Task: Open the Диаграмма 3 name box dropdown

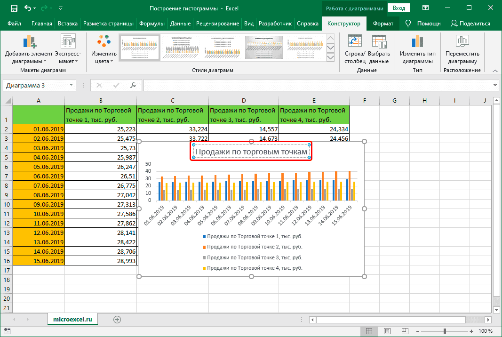Action: pos(72,85)
